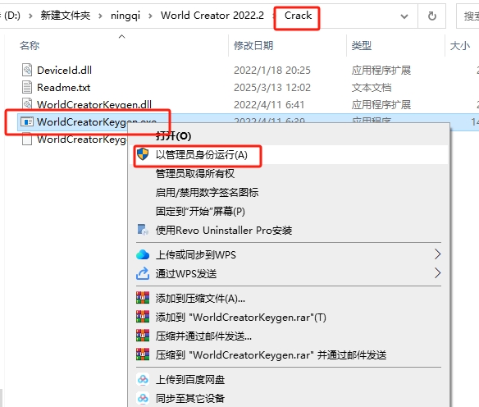Click into the search box field

click(468, 16)
